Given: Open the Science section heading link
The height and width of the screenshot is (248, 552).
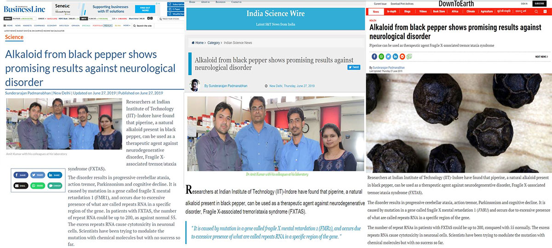Looking at the screenshot, I should point(14,37).
